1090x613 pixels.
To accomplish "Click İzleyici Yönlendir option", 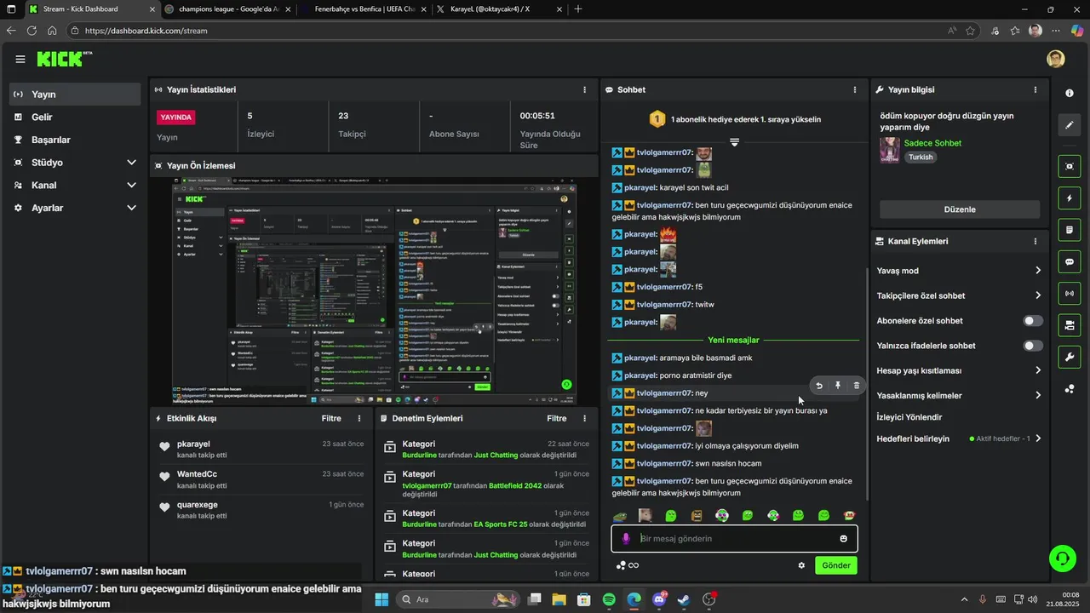I will tap(909, 417).
